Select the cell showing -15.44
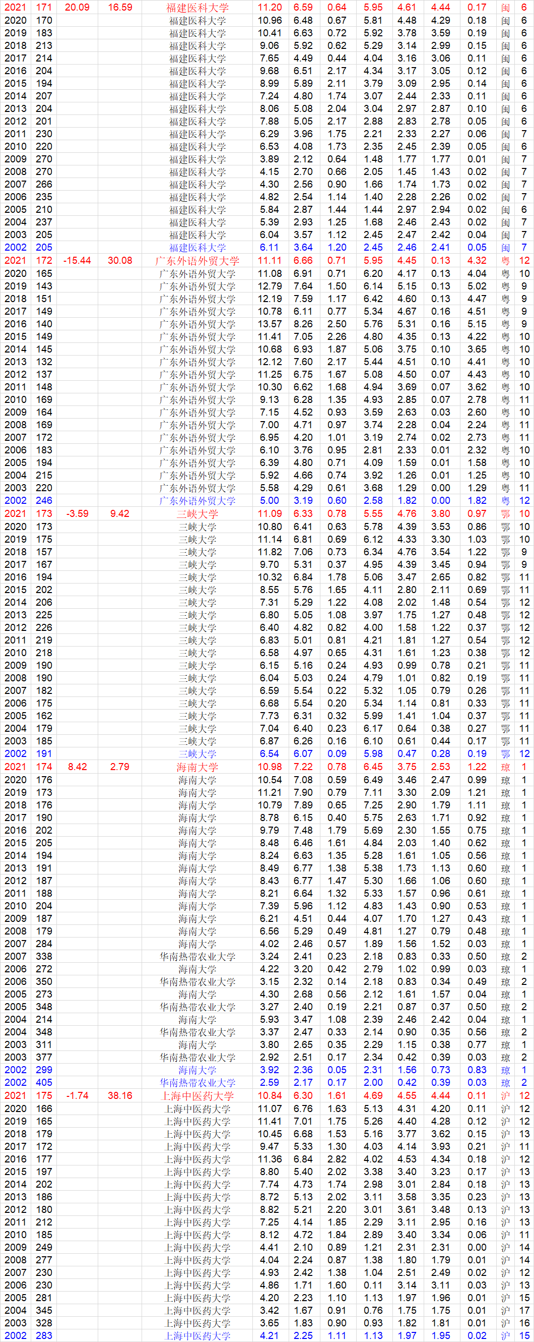Screen dimensions: 534x1342 click(x=77, y=260)
